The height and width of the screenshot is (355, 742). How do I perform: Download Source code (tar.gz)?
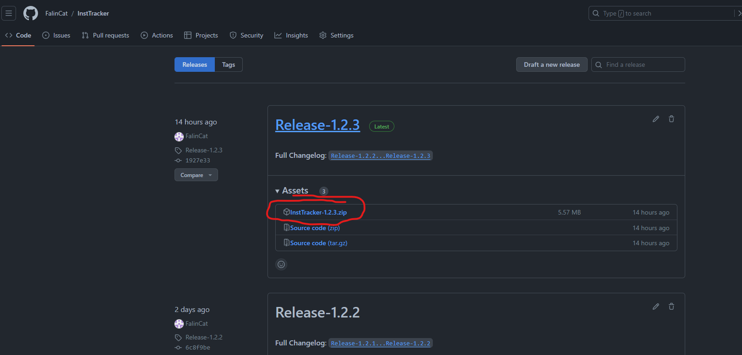click(318, 243)
